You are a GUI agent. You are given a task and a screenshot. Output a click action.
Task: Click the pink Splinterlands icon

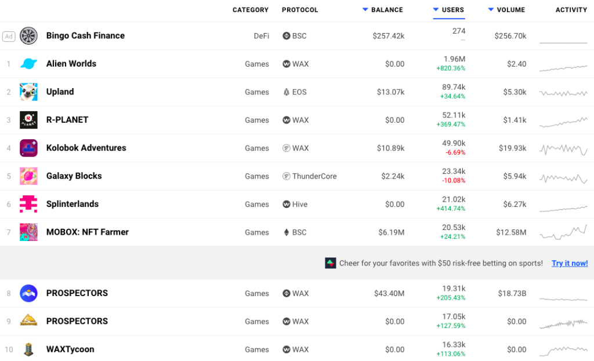pos(28,204)
